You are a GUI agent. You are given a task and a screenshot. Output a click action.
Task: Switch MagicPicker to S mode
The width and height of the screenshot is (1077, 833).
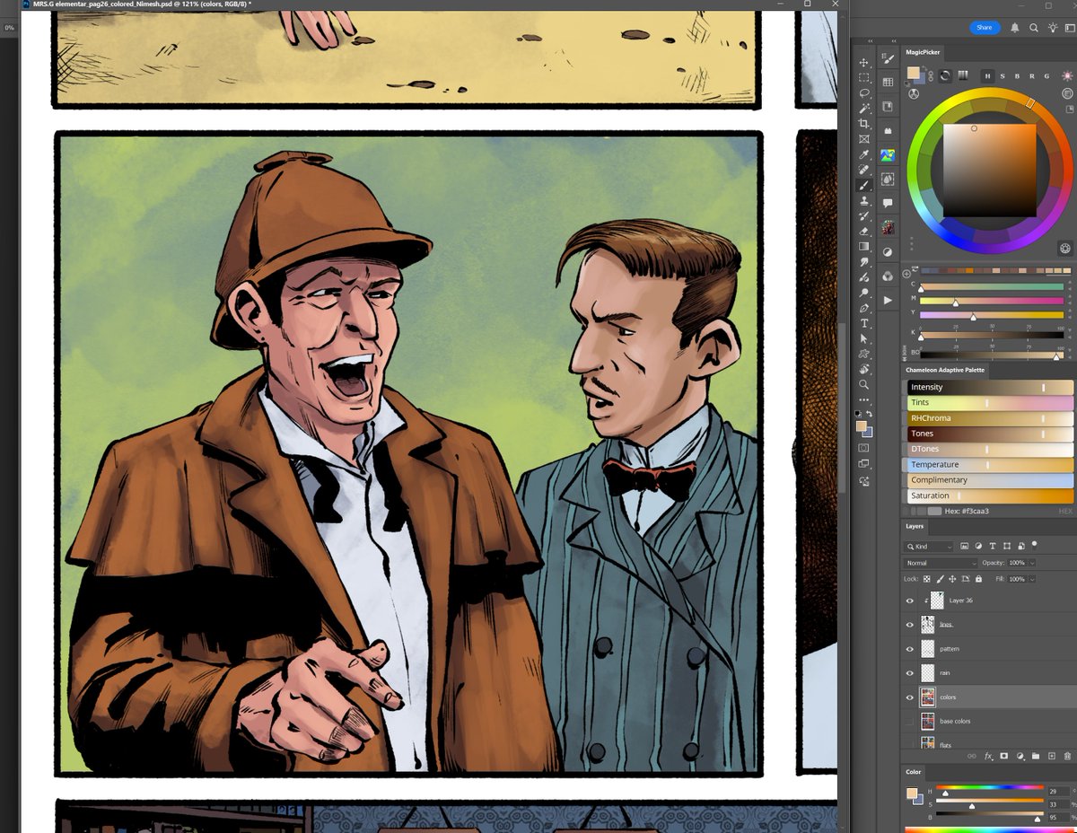(1003, 75)
